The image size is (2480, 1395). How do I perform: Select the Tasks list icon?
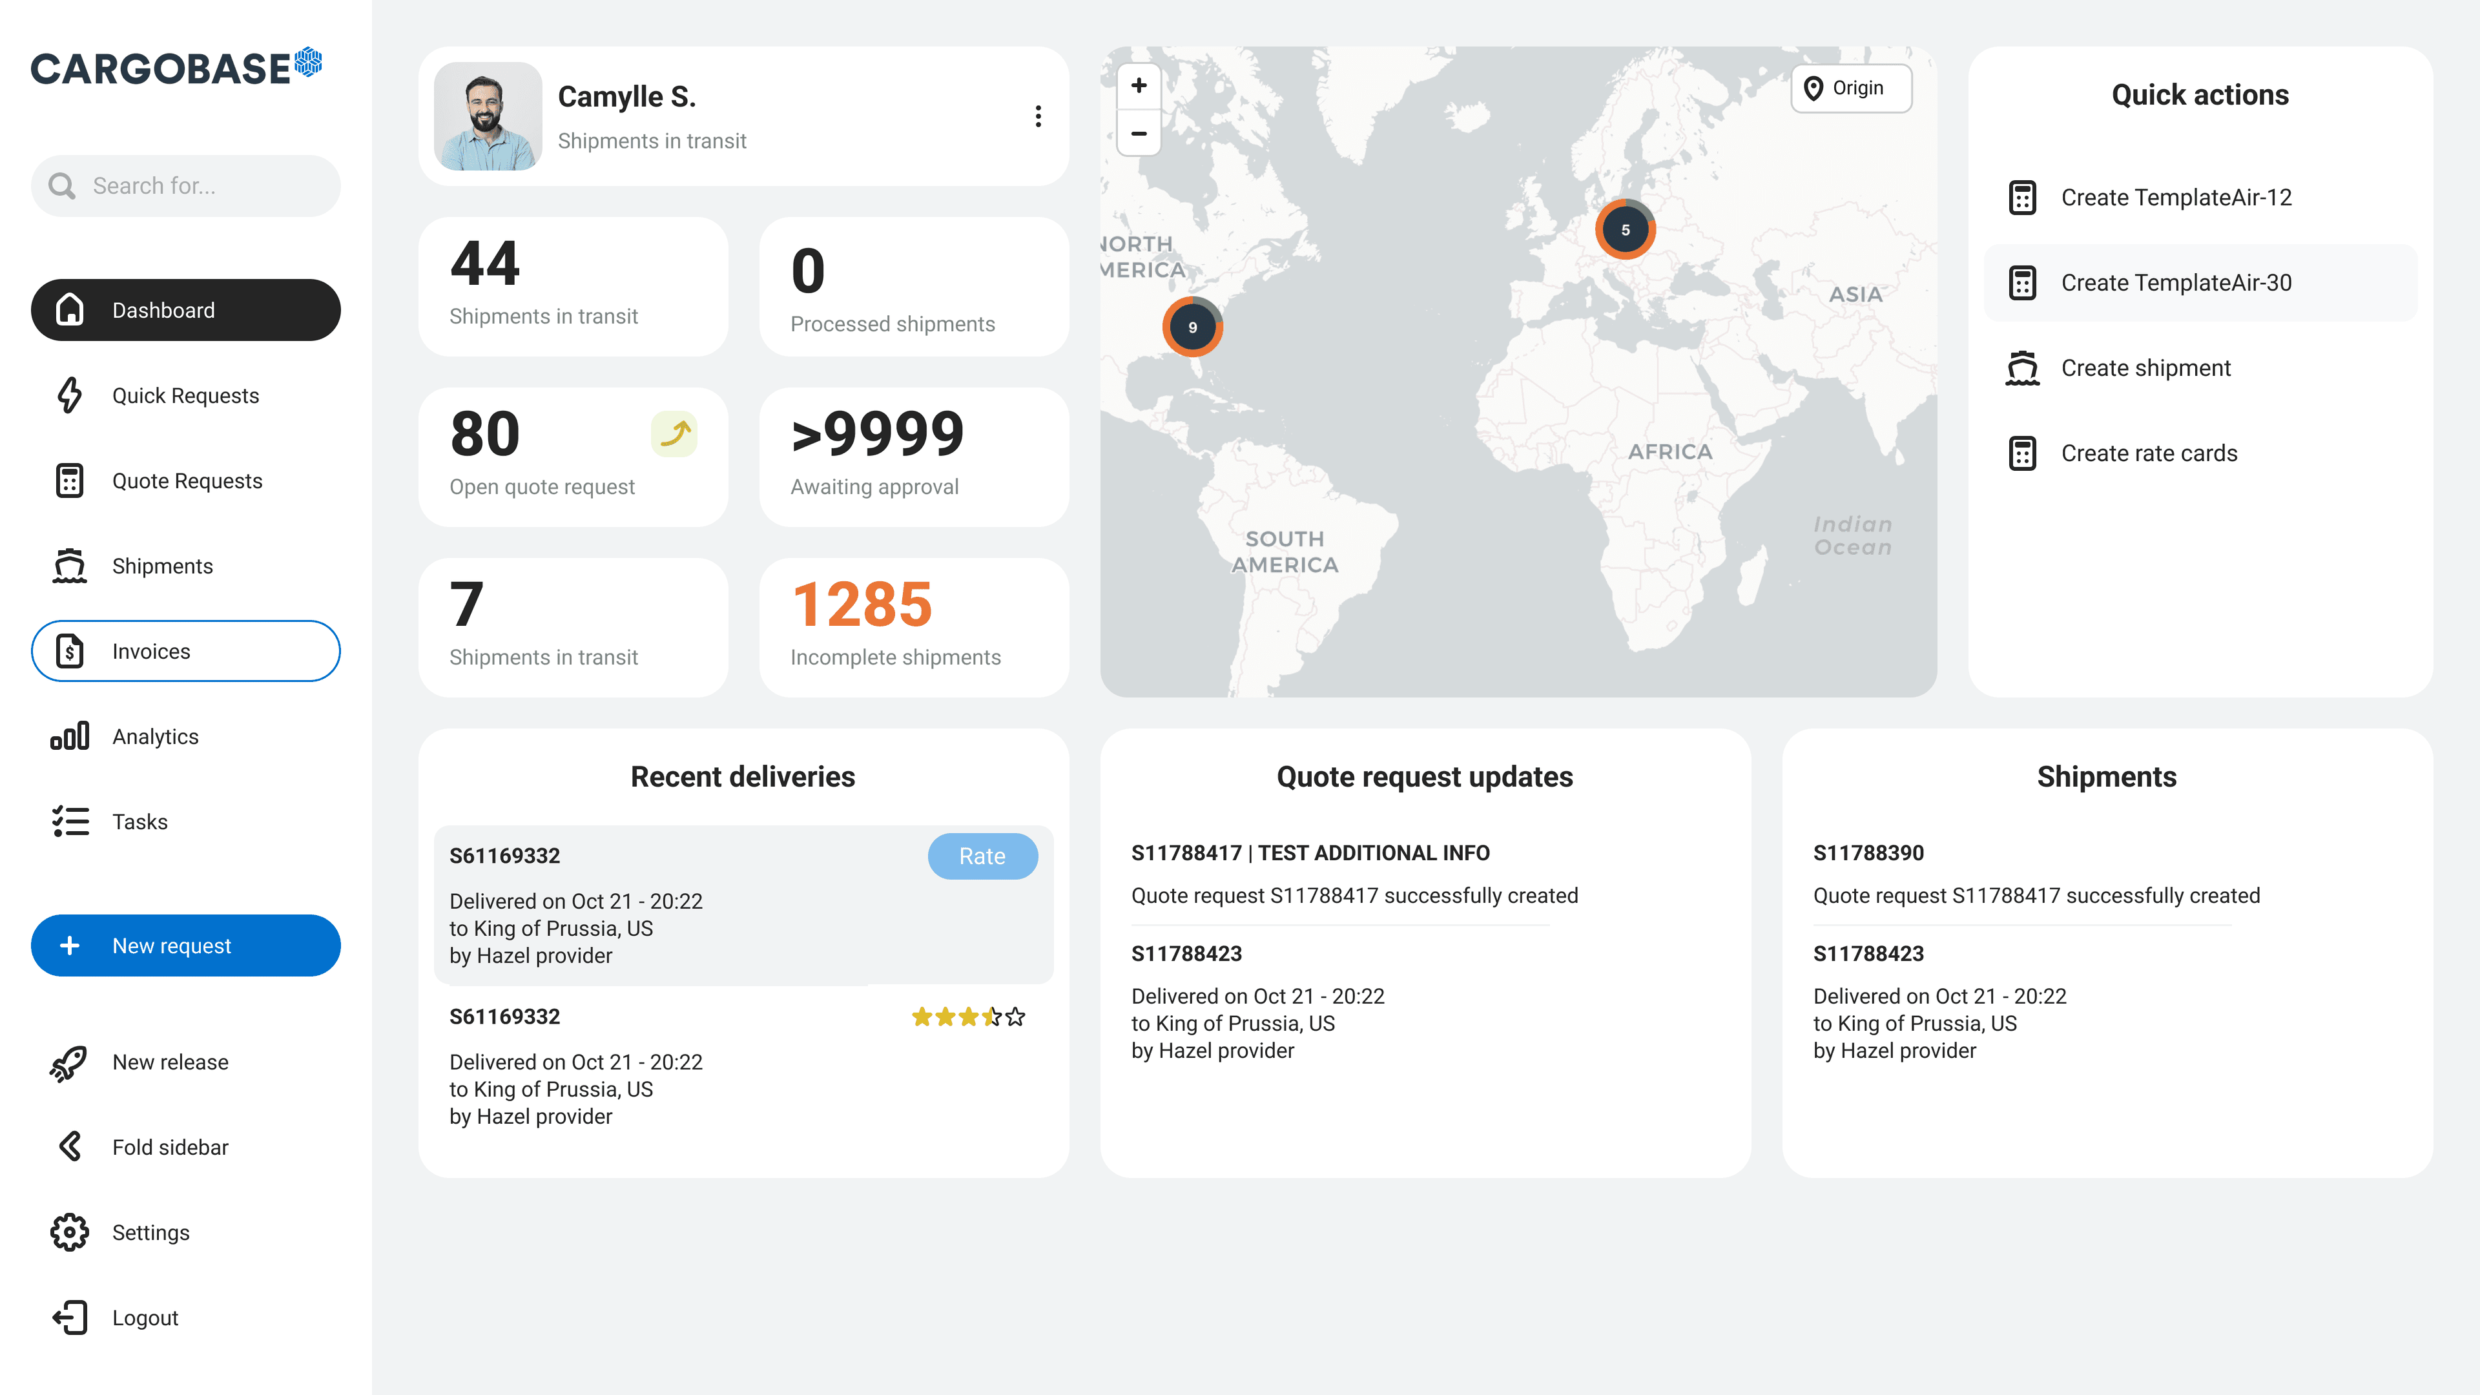pos(68,821)
